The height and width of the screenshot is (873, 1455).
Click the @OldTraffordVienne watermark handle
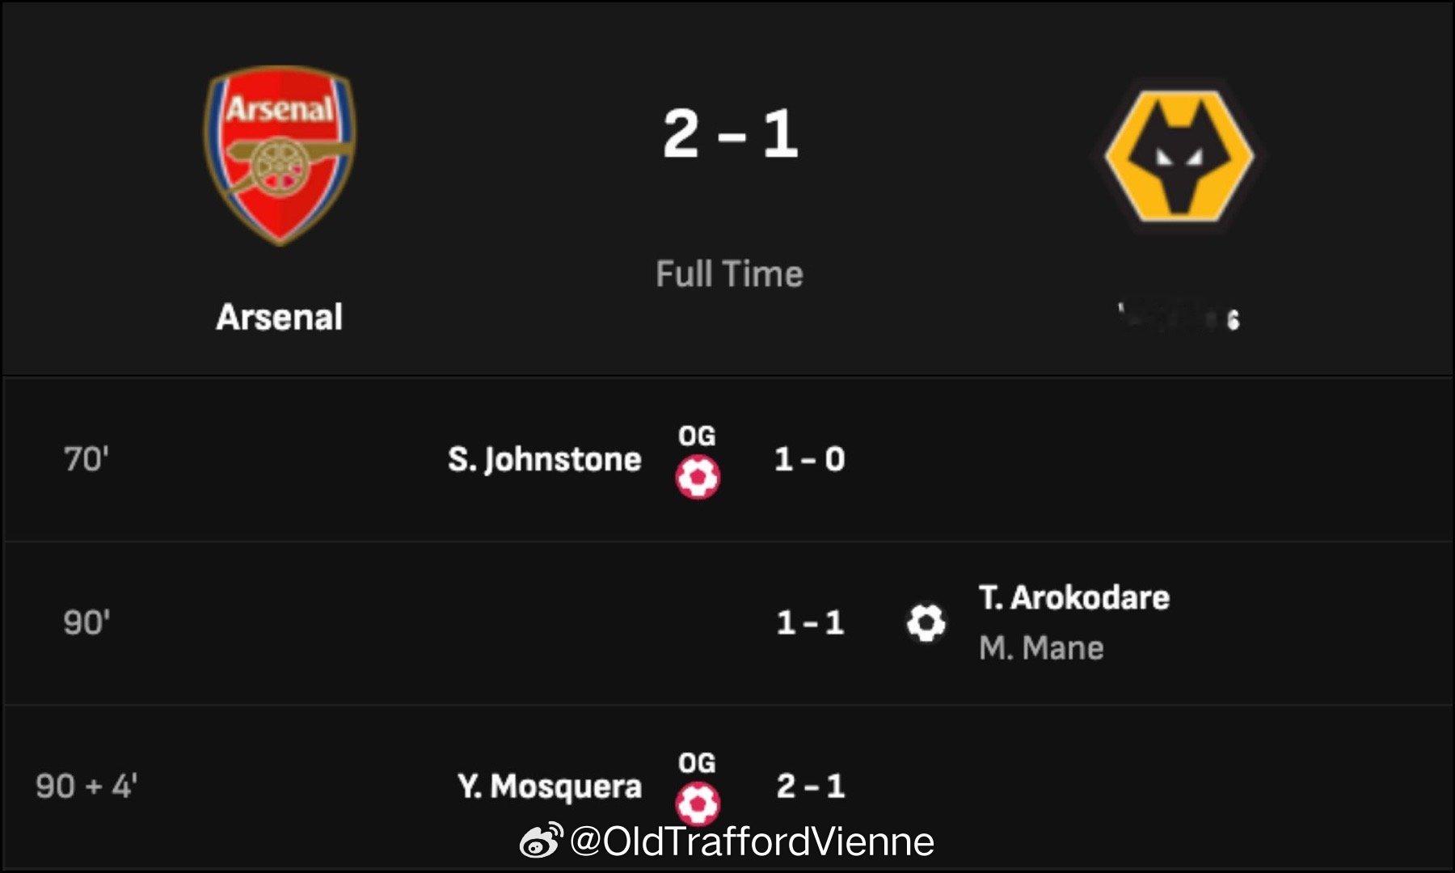point(752,841)
